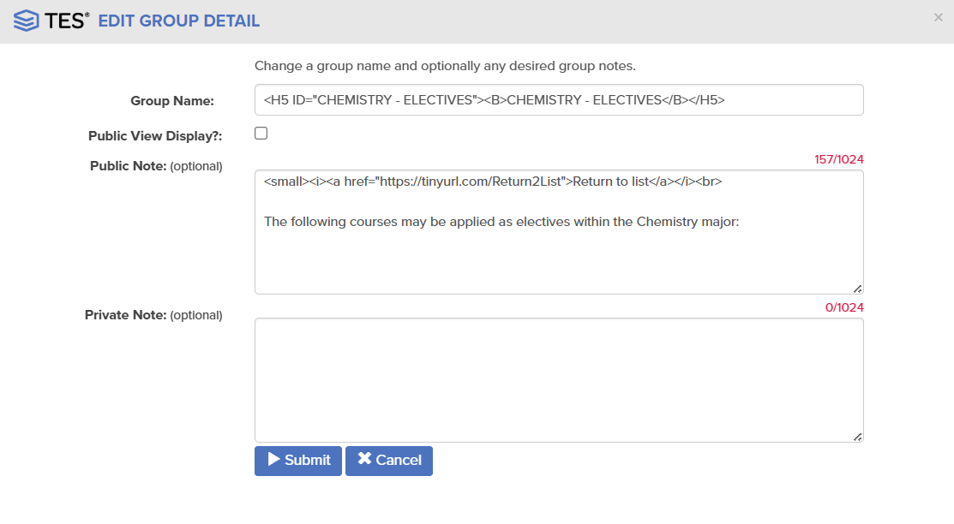Screen dimensions: 954x524
Task: Enable the Public View Display checkbox
Action: tap(261, 134)
